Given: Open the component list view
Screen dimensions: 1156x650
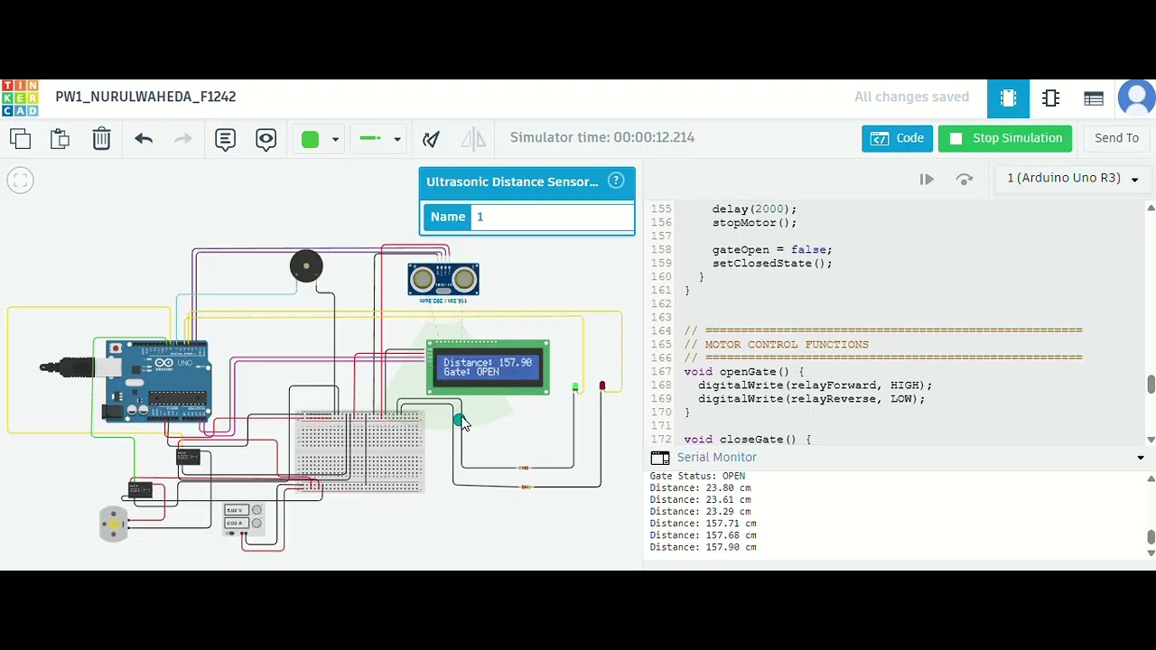Looking at the screenshot, I should pyautogui.click(x=1094, y=98).
